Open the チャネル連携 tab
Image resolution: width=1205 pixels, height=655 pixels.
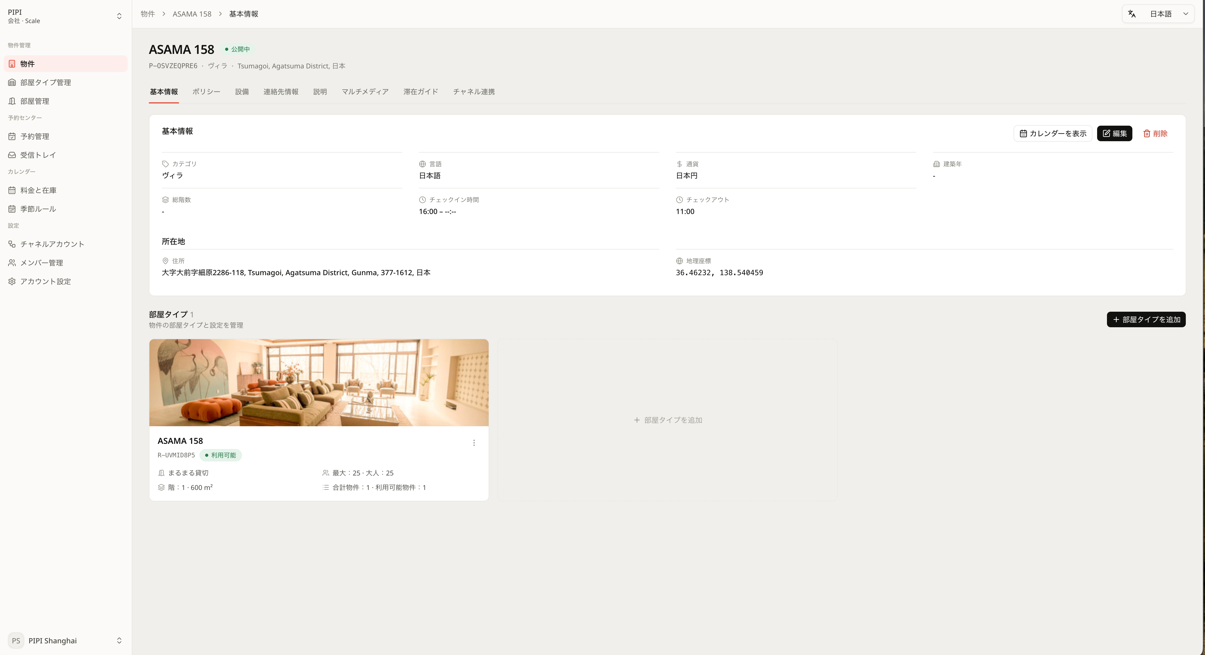474,91
